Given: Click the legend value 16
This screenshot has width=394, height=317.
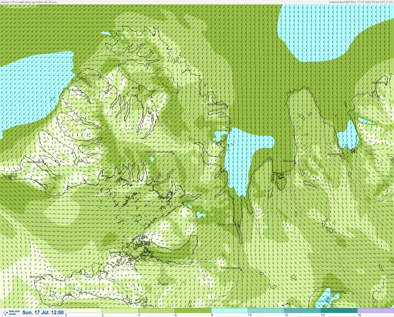Looking at the screenshot, I should (x=359, y=315).
